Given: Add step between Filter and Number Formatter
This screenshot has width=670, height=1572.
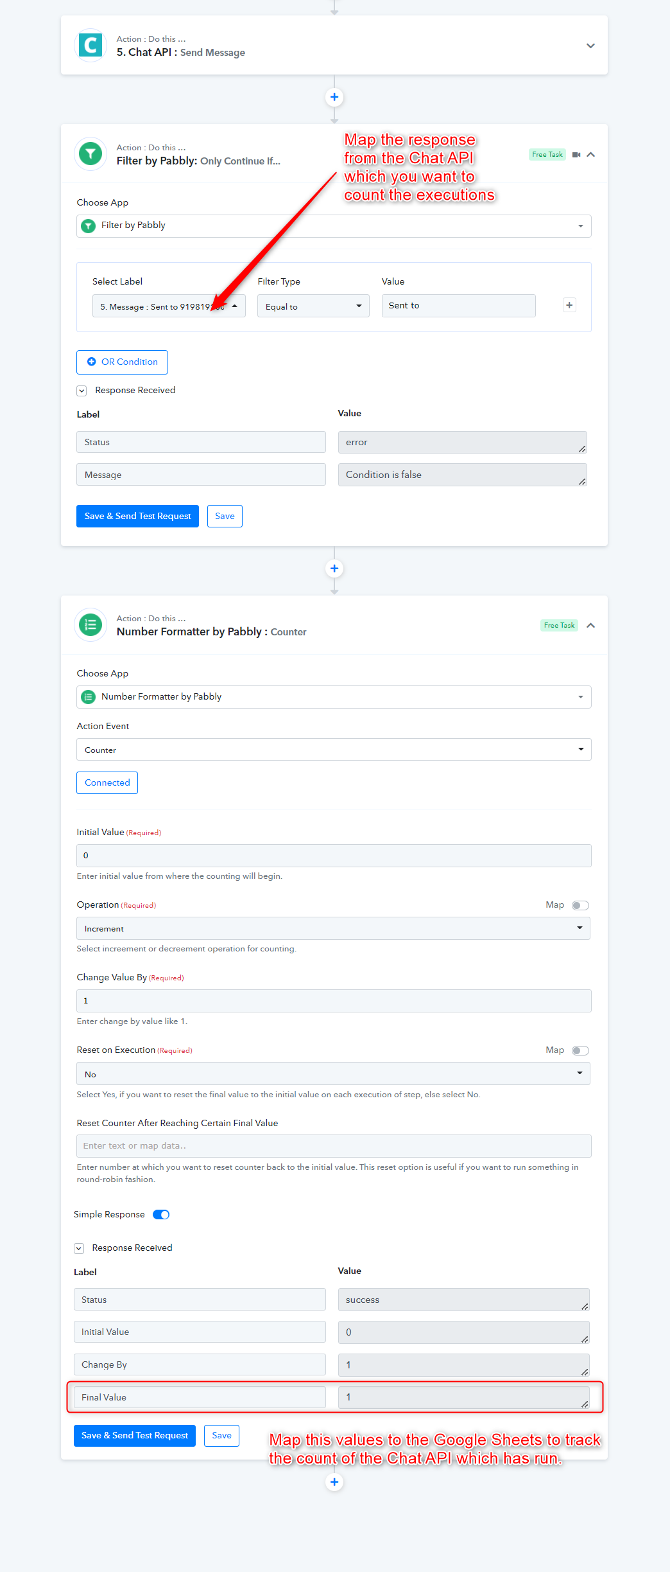Looking at the screenshot, I should pyautogui.click(x=334, y=569).
